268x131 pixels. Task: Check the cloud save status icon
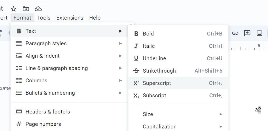pyautogui.click(x=38, y=9)
